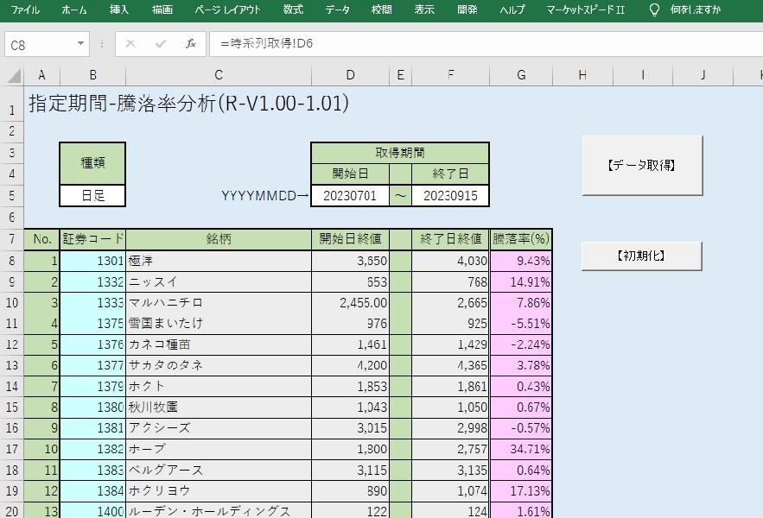Select the ニッスイ stock name cell
The image size is (763, 518).
pyautogui.click(x=219, y=282)
